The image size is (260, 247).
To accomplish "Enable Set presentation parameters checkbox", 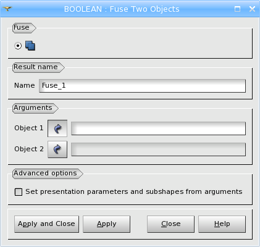I will click(x=19, y=192).
